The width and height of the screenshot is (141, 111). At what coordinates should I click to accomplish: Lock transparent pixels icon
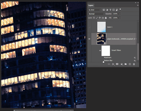(94, 18)
